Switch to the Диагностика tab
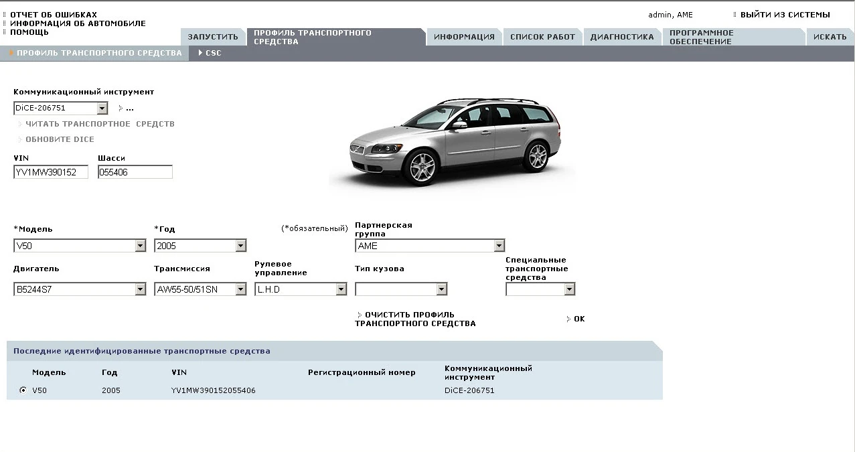This screenshot has width=855, height=452. [x=622, y=37]
